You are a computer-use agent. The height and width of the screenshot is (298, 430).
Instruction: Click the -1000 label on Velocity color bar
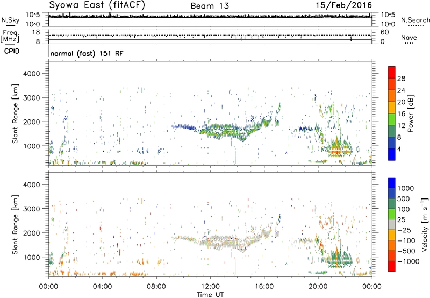coord(408,261)
